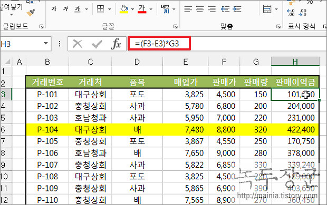This screenshot has width=327, height=205.
Task: Decrease indent icon
Action: pos(225,9)
